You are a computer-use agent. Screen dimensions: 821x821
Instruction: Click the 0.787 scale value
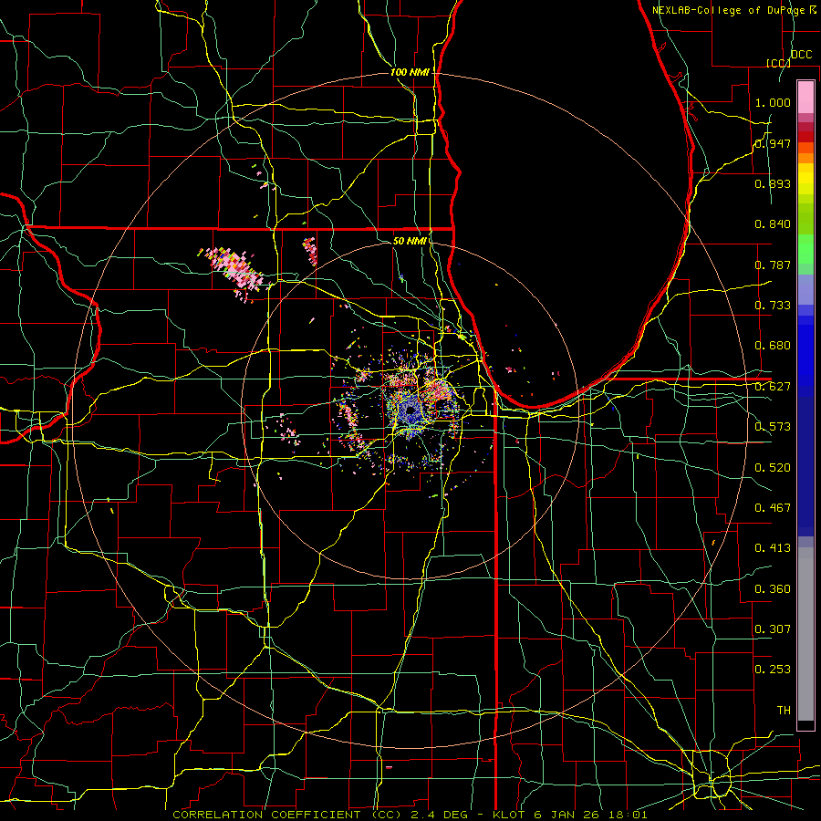pos(773,265)
